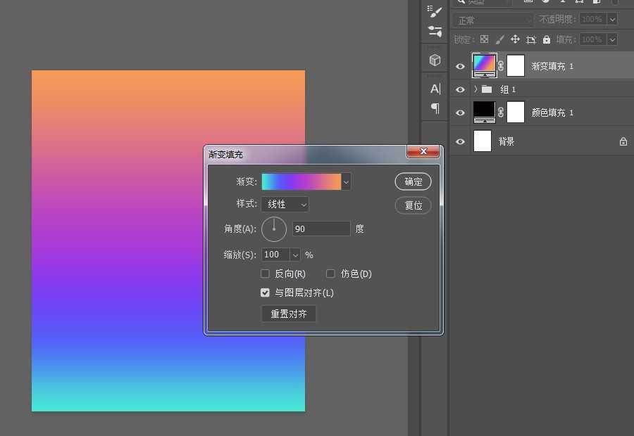Enable the 仿色(D) dither checkbox

[330, 274]
